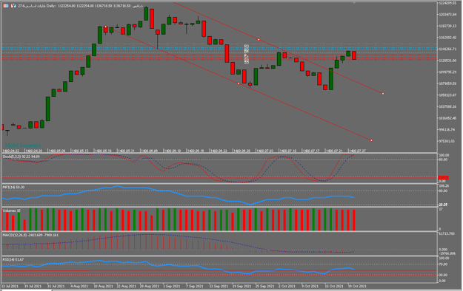
Task: Click the 19 Oct 2021 date label
Action: pyautogui.click(x=357, y=286)
